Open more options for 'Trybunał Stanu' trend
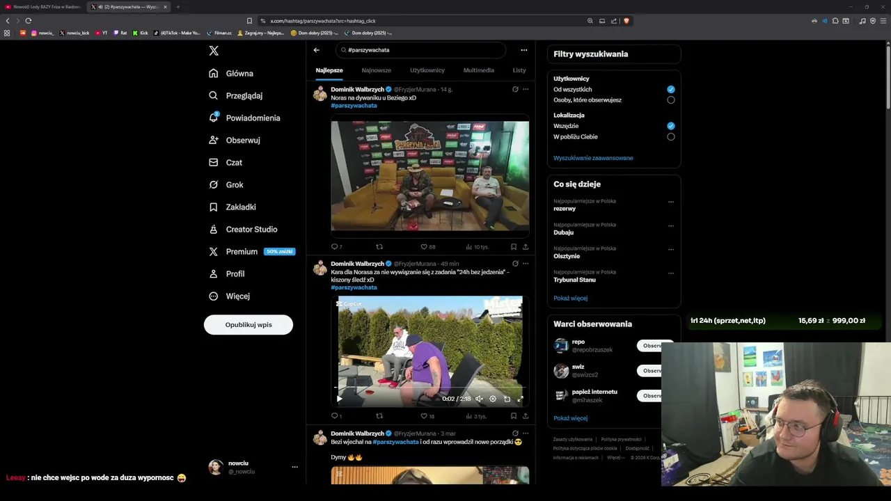 (x=671, y=273)
